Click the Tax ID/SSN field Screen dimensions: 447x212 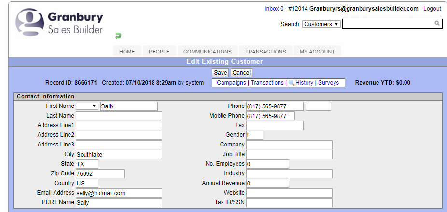(x=289, y=203)
